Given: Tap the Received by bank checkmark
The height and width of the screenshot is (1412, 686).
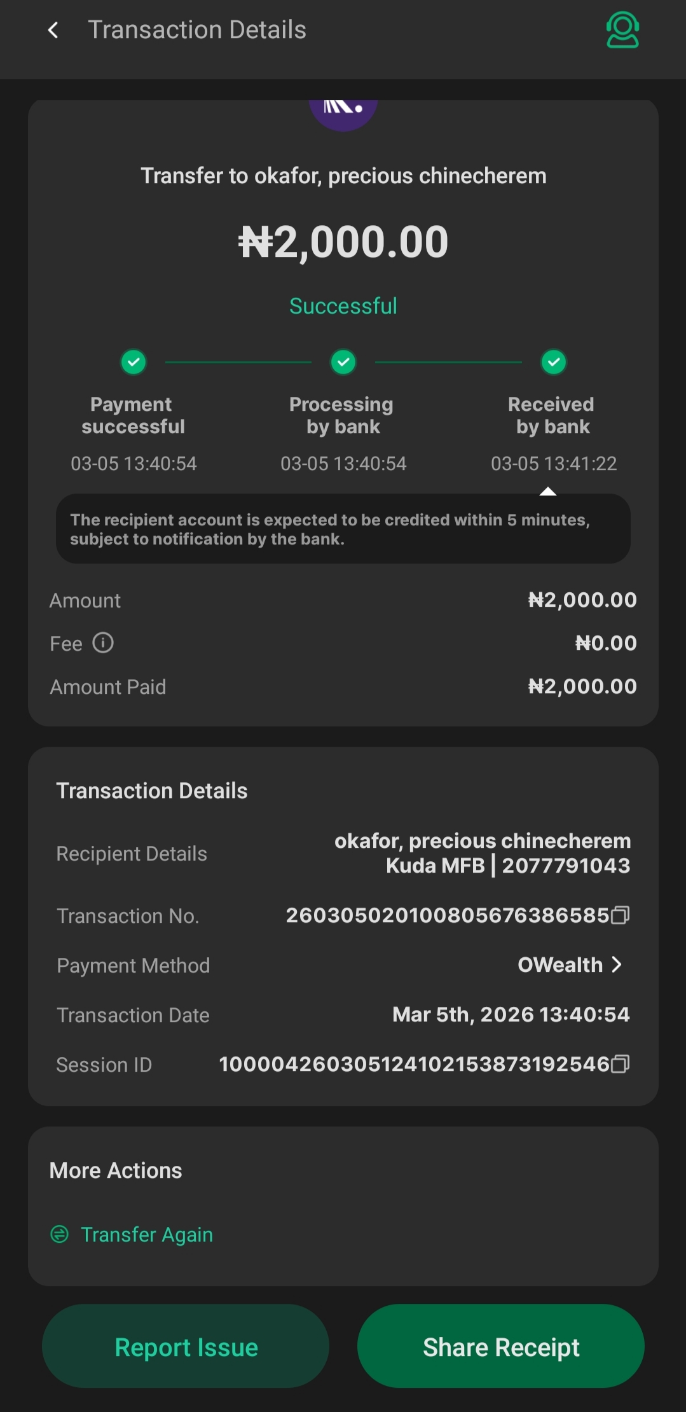Looking at the screenshot, I should (x=554, y=363).
